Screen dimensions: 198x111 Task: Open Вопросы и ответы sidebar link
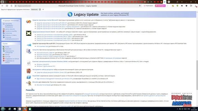[11, 35]
